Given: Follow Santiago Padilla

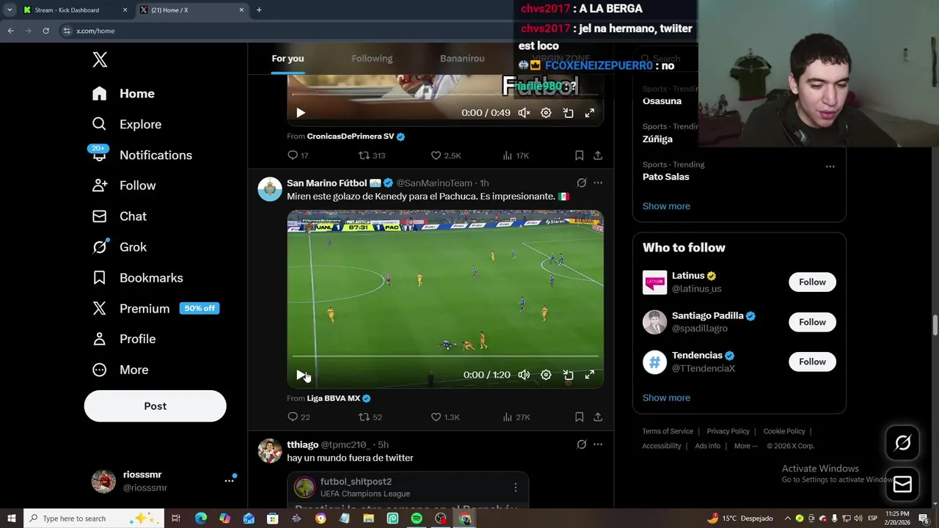Looking at the screenshot, I should (812, 322).
